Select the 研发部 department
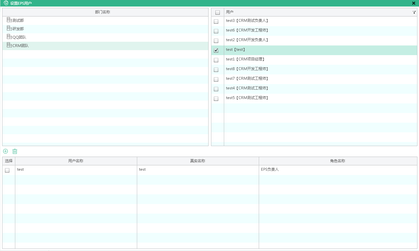419x251 pixels. [18, 29]
